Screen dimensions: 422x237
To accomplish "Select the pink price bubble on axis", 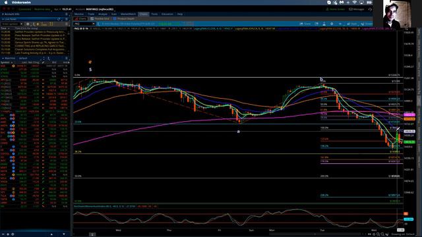I will pos(409,115).
